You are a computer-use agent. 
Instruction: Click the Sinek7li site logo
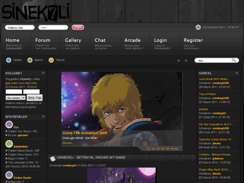pyautogui.click(x=36, y=12)
